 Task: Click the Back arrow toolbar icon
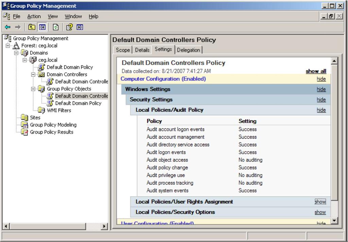7,27
